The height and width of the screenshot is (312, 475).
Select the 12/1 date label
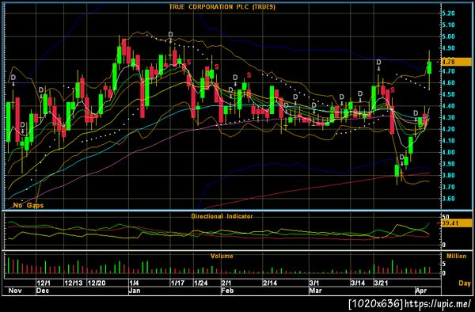tap(44, 283)
